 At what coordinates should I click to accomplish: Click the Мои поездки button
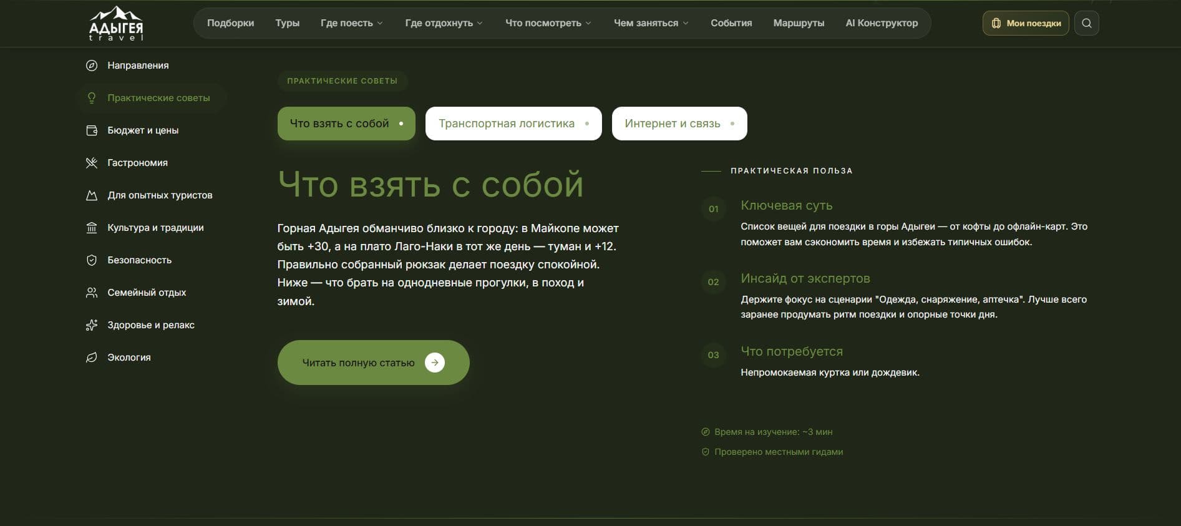click(1026, 23)
